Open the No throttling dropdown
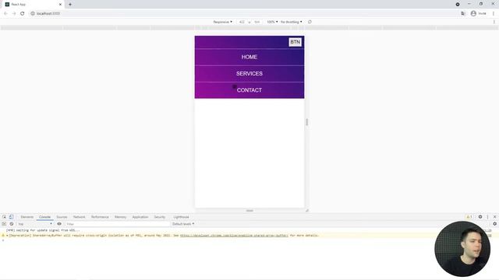The height and width of the screenshot is (280, 499). [x=291, y=22]
